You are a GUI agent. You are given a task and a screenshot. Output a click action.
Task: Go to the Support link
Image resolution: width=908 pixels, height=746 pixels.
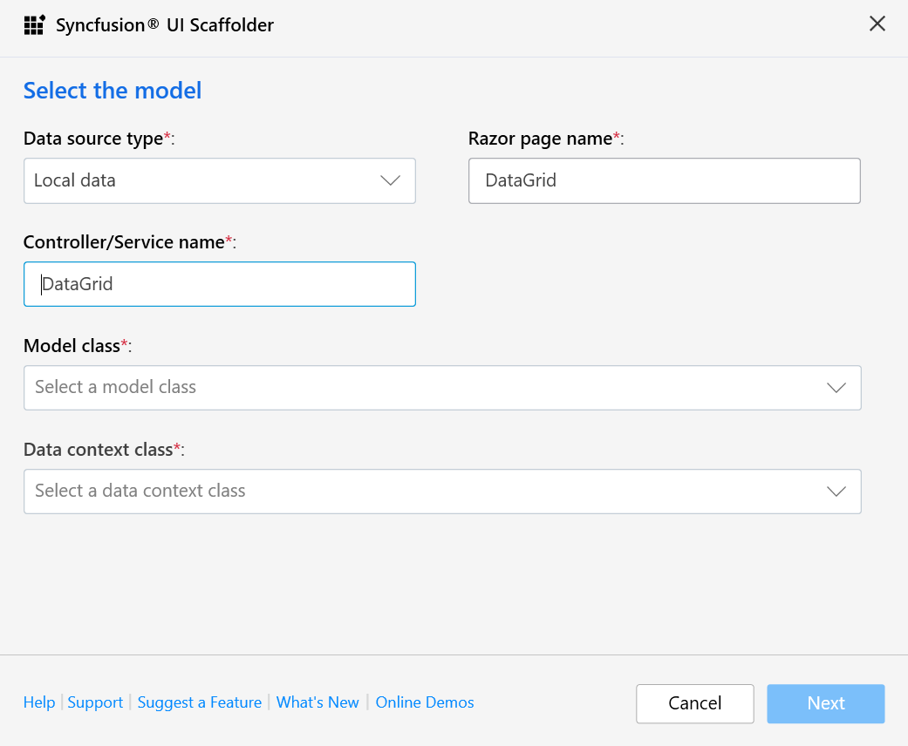point(95,702)
